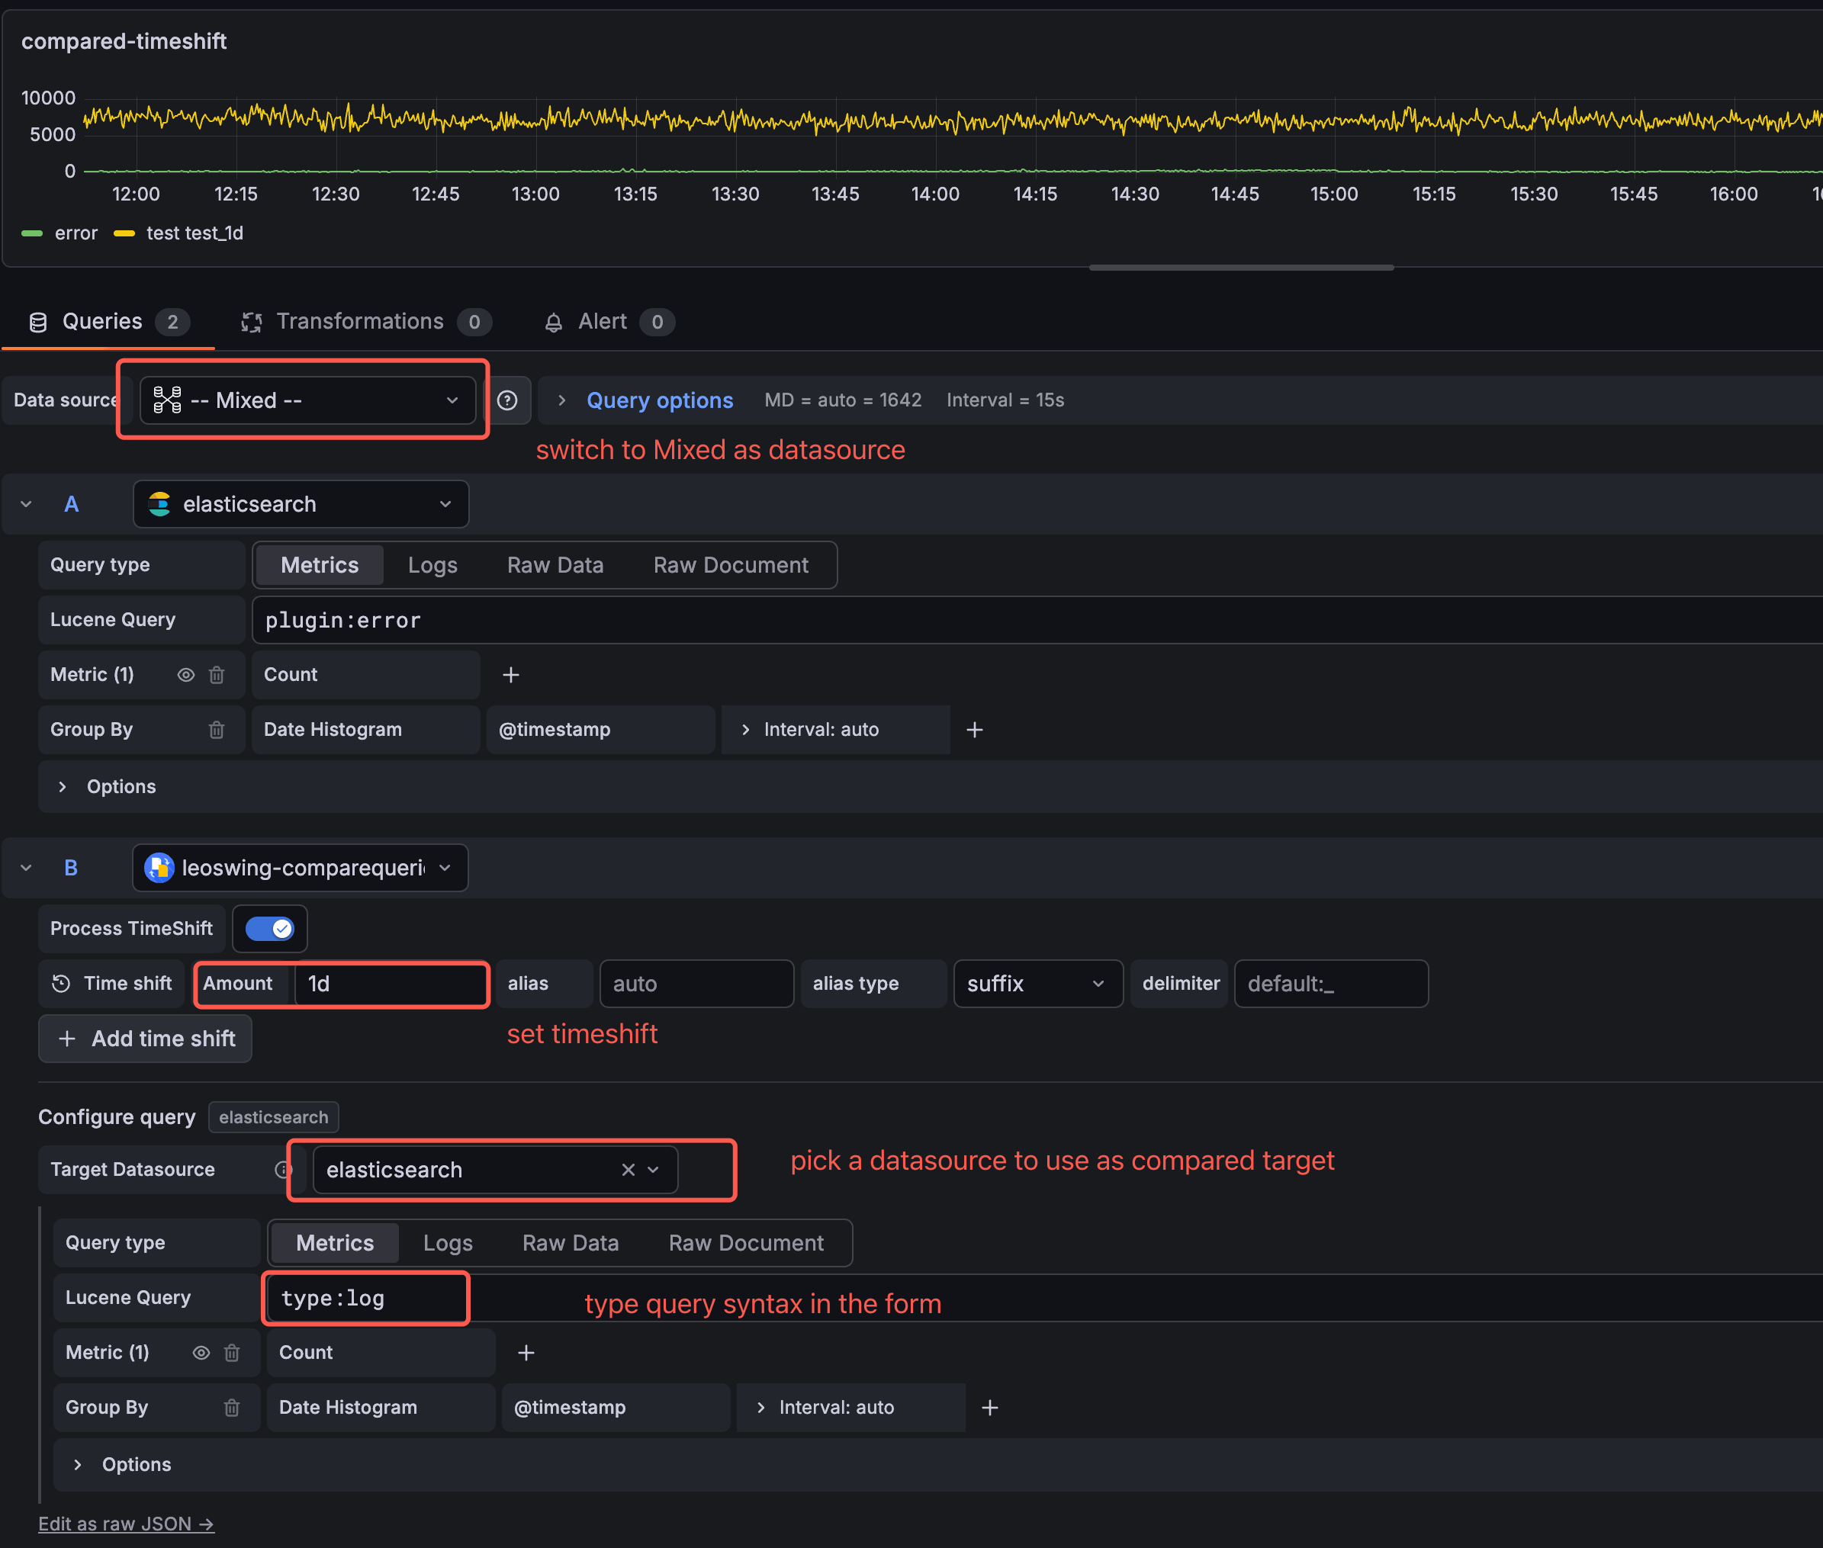Toggle visibility of query A Metric (1)
Image resolution: width=1823 pixels, height=1548 pixels.
185,675
